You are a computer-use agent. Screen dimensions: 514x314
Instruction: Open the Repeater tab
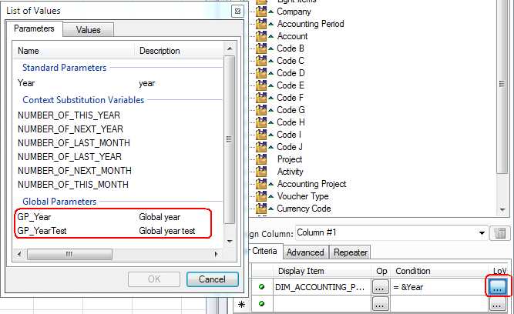point(350,252)
